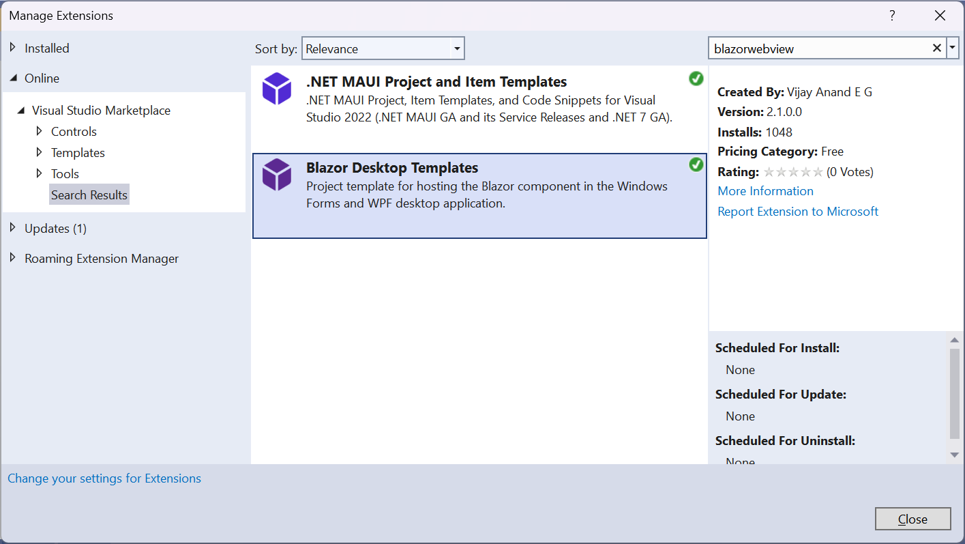Click the .NET MAUI extension purple cube icon
The width and height of the screenshot is (965, 544).
click(277, 89)
